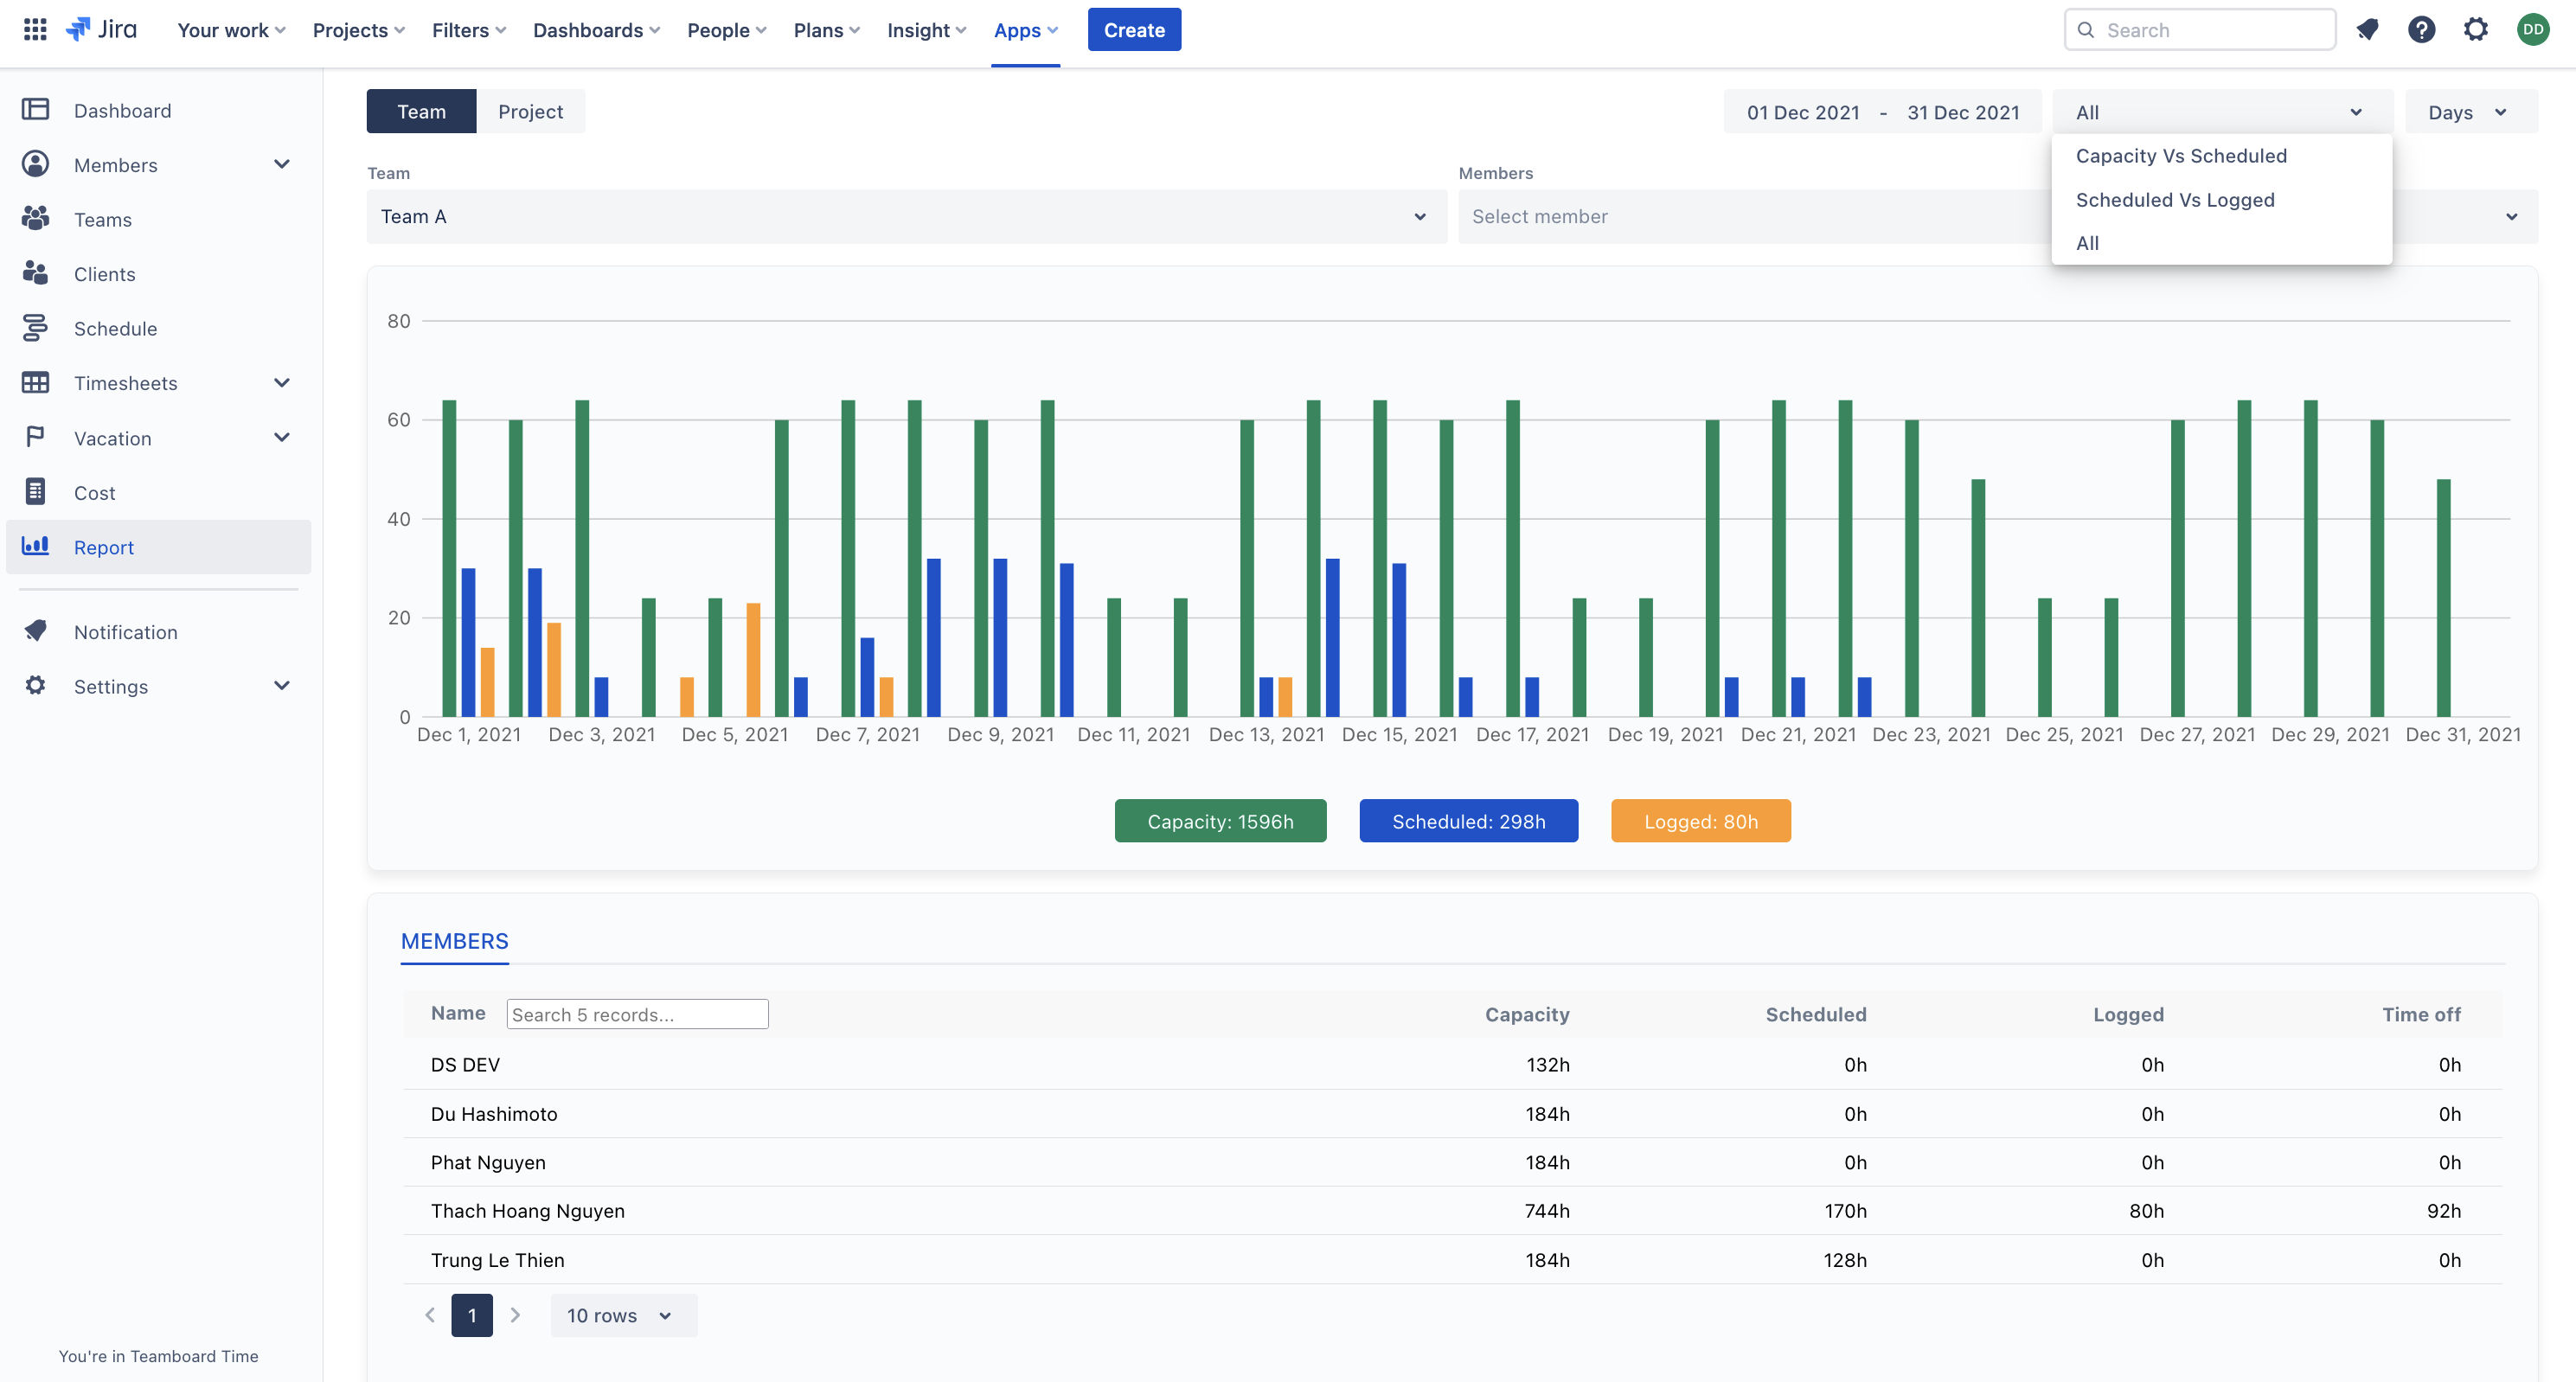Toggle the Capacity legend series
The width and height of the screenshot is (2576, 1382).
(x=1220, y=821)
